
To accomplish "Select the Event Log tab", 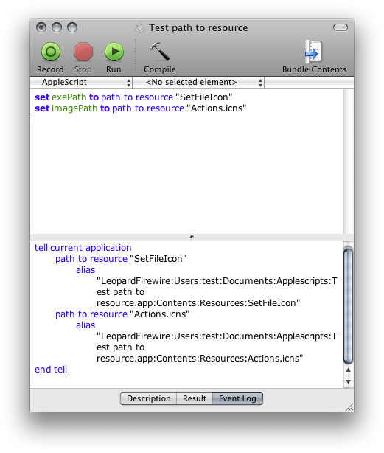I will coord(237,398).
